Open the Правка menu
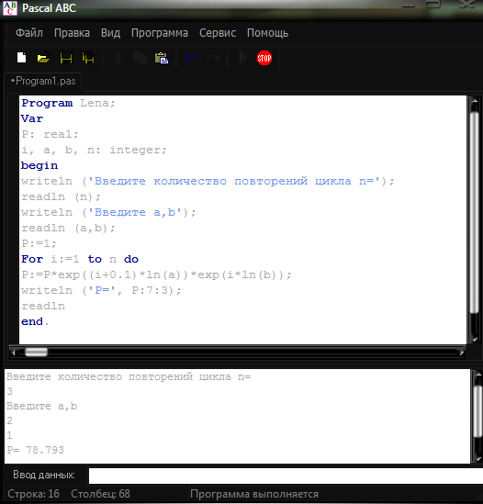The image size is (483, 504). (x=72, y=33)
